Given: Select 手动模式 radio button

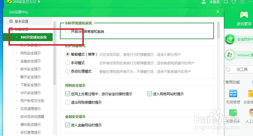Looking at the screenshot, I should tap(68, 63).
